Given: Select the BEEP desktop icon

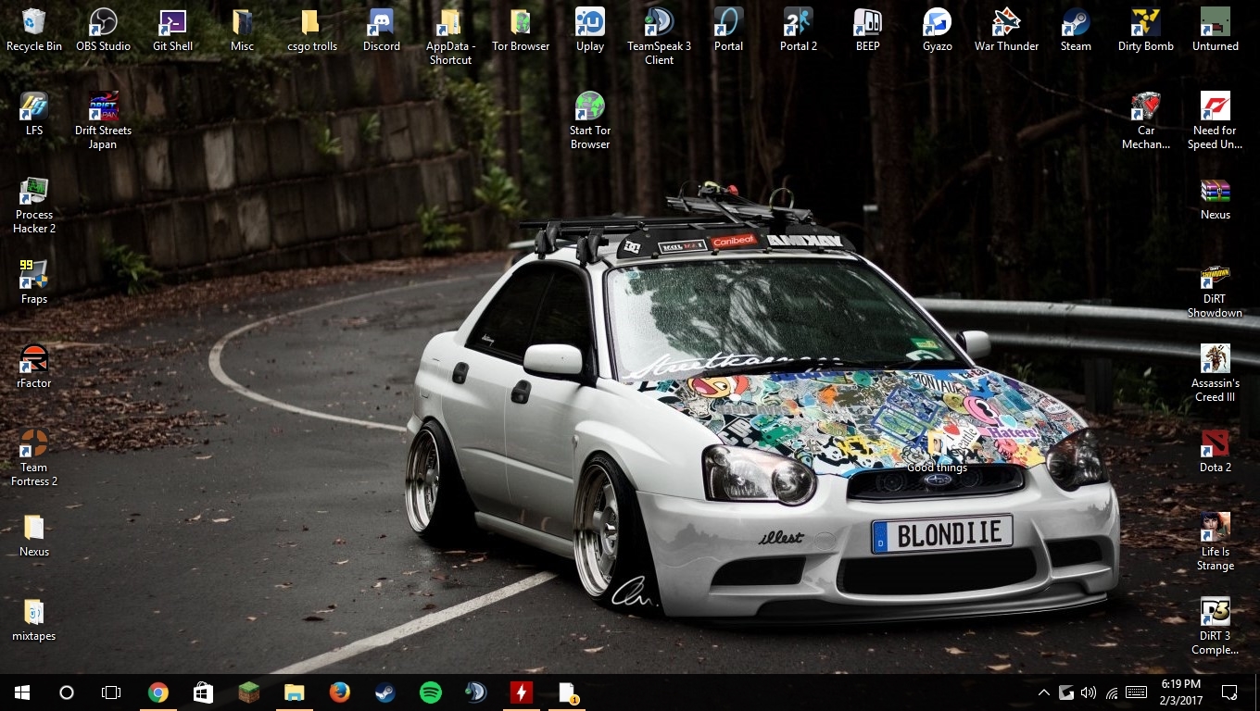Looking at the screenshot, I should [x=868, y=29].
